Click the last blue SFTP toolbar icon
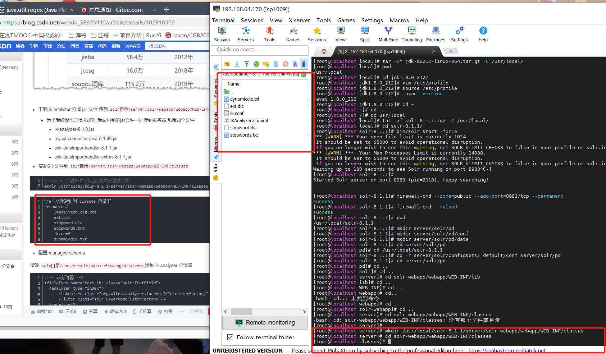Image resolution: width=606 pixels, height=354 pixels. [304, 64]
